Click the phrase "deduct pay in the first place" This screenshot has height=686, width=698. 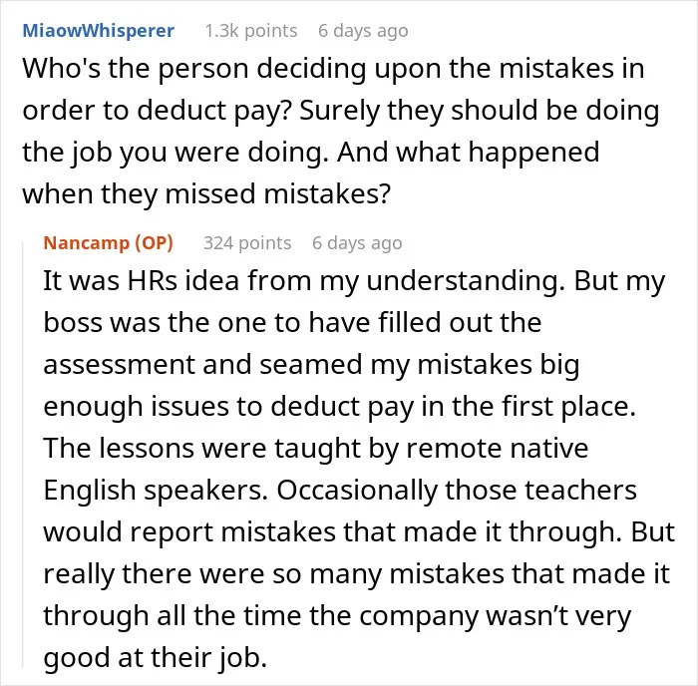tap(450, 407)
